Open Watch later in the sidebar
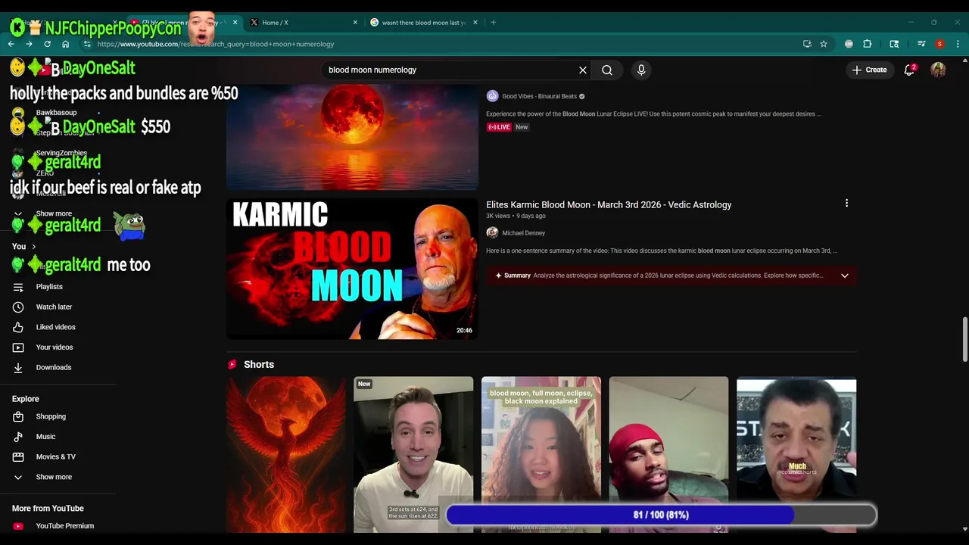 coord(54,307)
